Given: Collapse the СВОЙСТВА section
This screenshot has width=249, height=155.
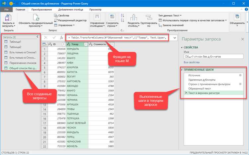Looking at the screenshot, I should (182, 47).
